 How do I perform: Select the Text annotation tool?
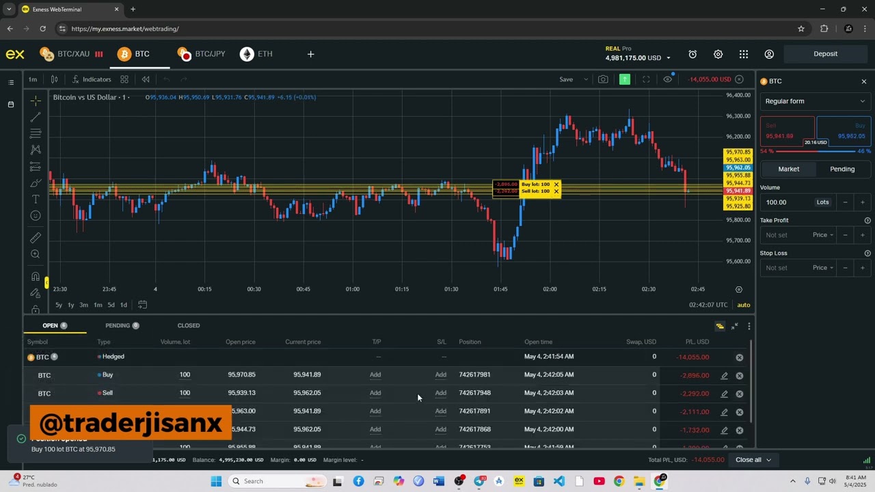(x=36, y=200)
